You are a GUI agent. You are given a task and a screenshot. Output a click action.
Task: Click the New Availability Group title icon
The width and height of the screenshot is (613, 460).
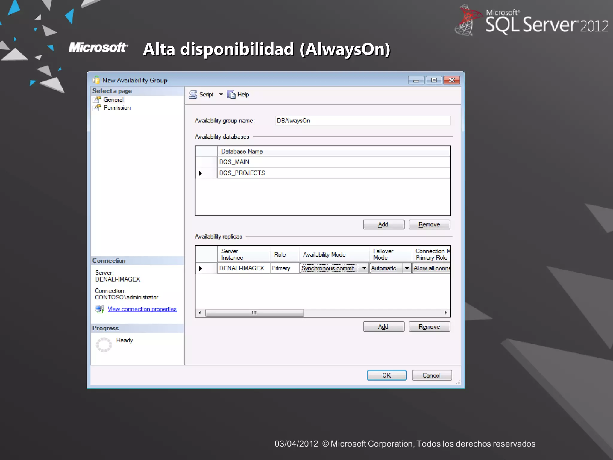tap(96, 80)
